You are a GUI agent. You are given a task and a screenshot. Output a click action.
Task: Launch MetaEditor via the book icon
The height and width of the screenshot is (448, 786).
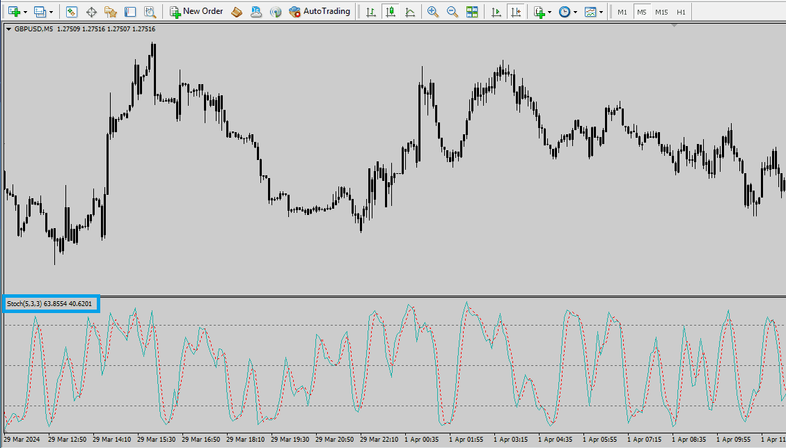237,12
